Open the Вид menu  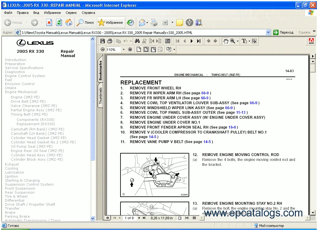(x=36, y=13)
